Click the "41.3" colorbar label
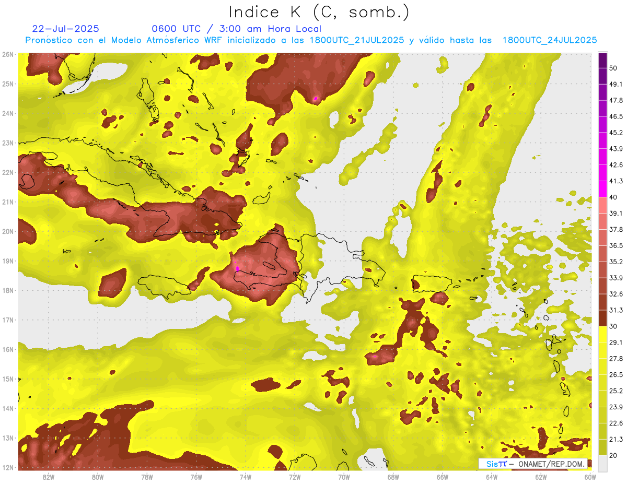Image resolution: width=627 pixels, height=484 pixels. (x=616, y=181)
